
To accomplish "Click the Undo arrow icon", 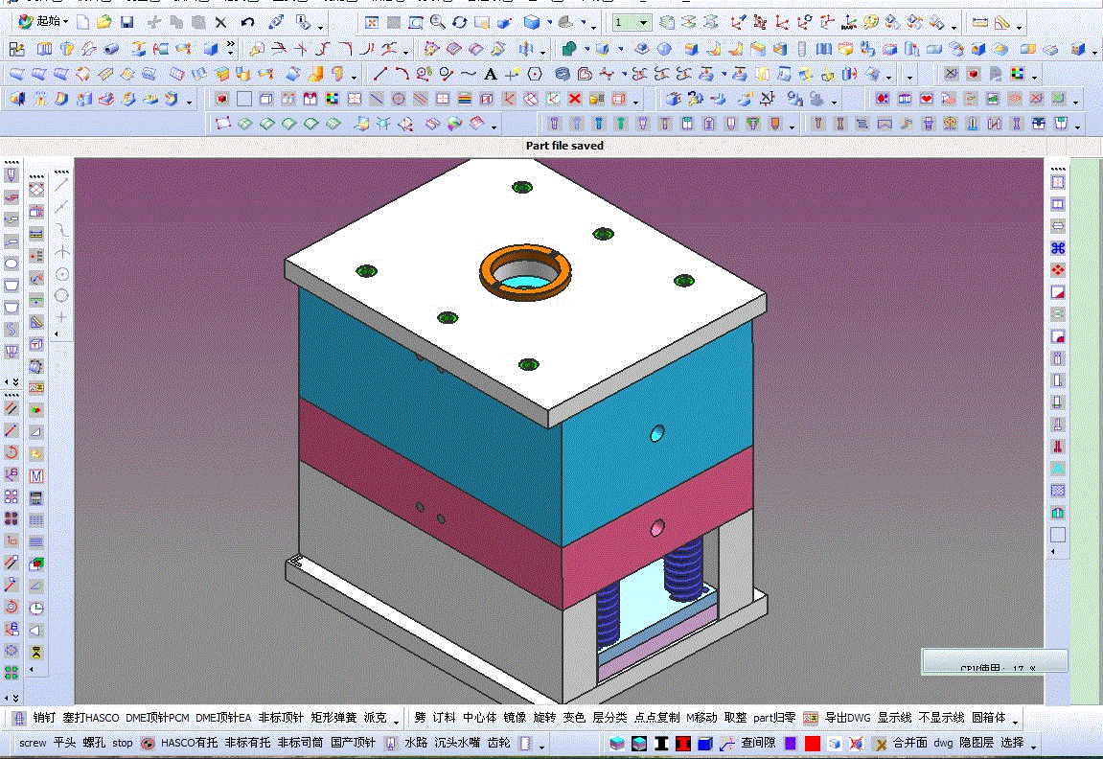I will [247, 22].
